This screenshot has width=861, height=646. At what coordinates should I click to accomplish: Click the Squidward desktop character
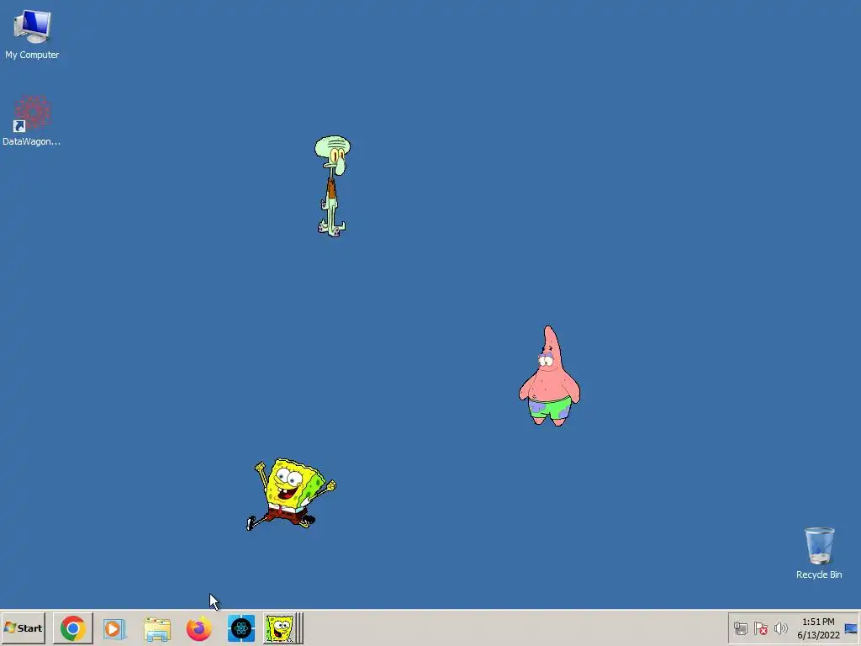point(332,186)
